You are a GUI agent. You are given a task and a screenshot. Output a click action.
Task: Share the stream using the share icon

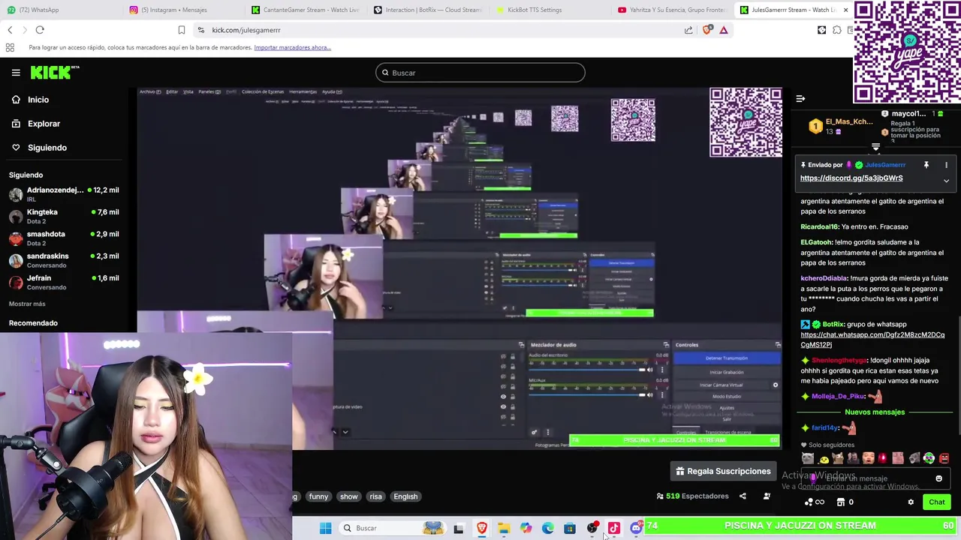743,496
